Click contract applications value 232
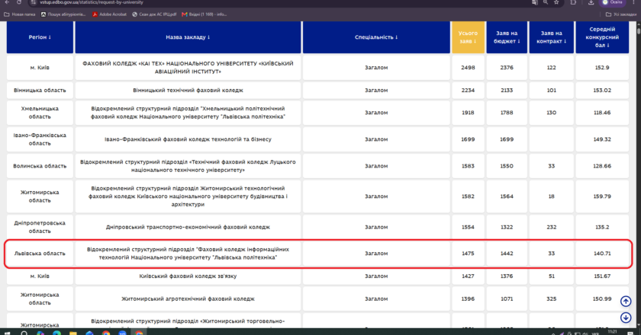 [552, 227]
